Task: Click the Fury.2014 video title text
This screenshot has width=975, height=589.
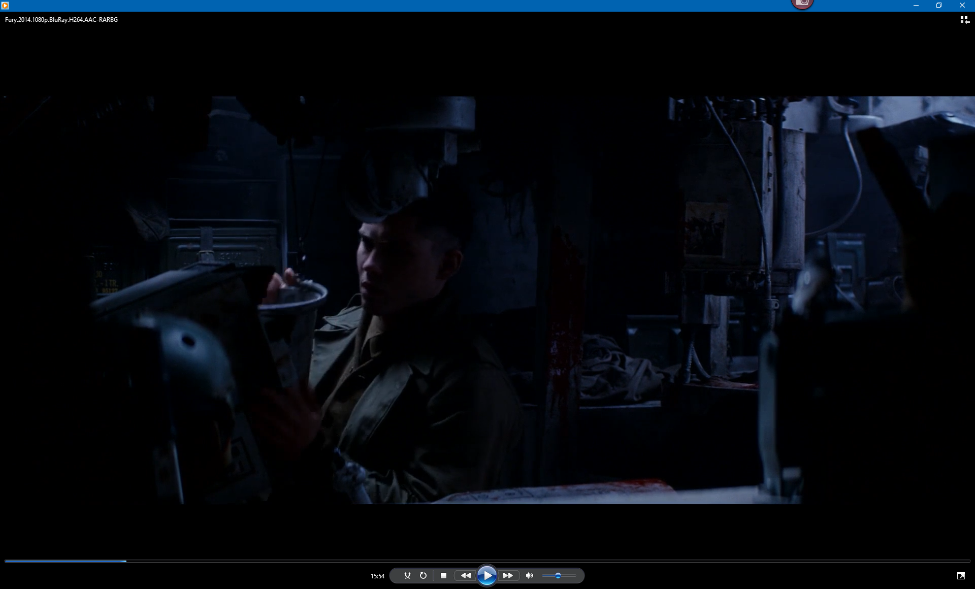Action: coord(61,20)
